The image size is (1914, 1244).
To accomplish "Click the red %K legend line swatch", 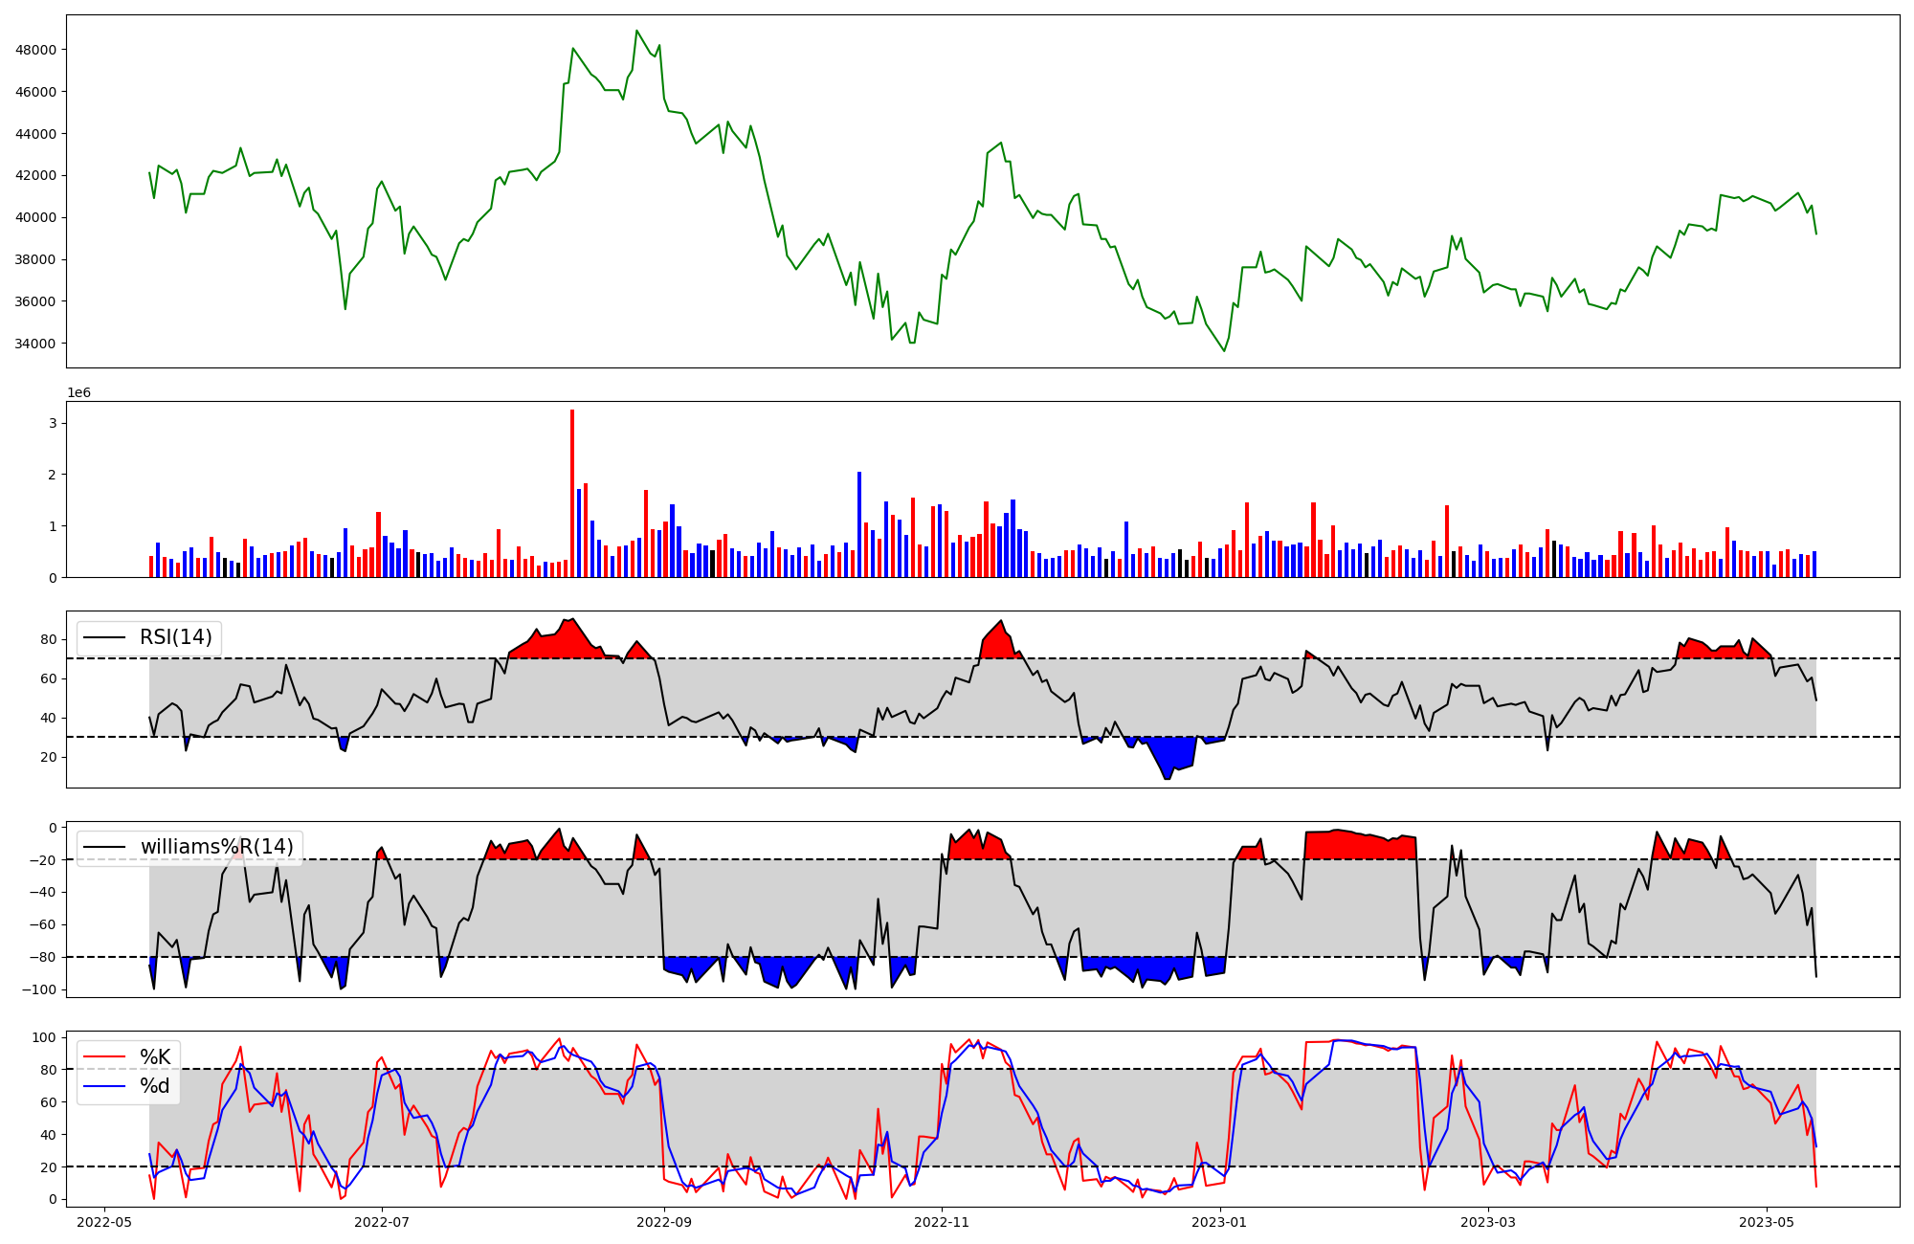I will (105, 1057).
